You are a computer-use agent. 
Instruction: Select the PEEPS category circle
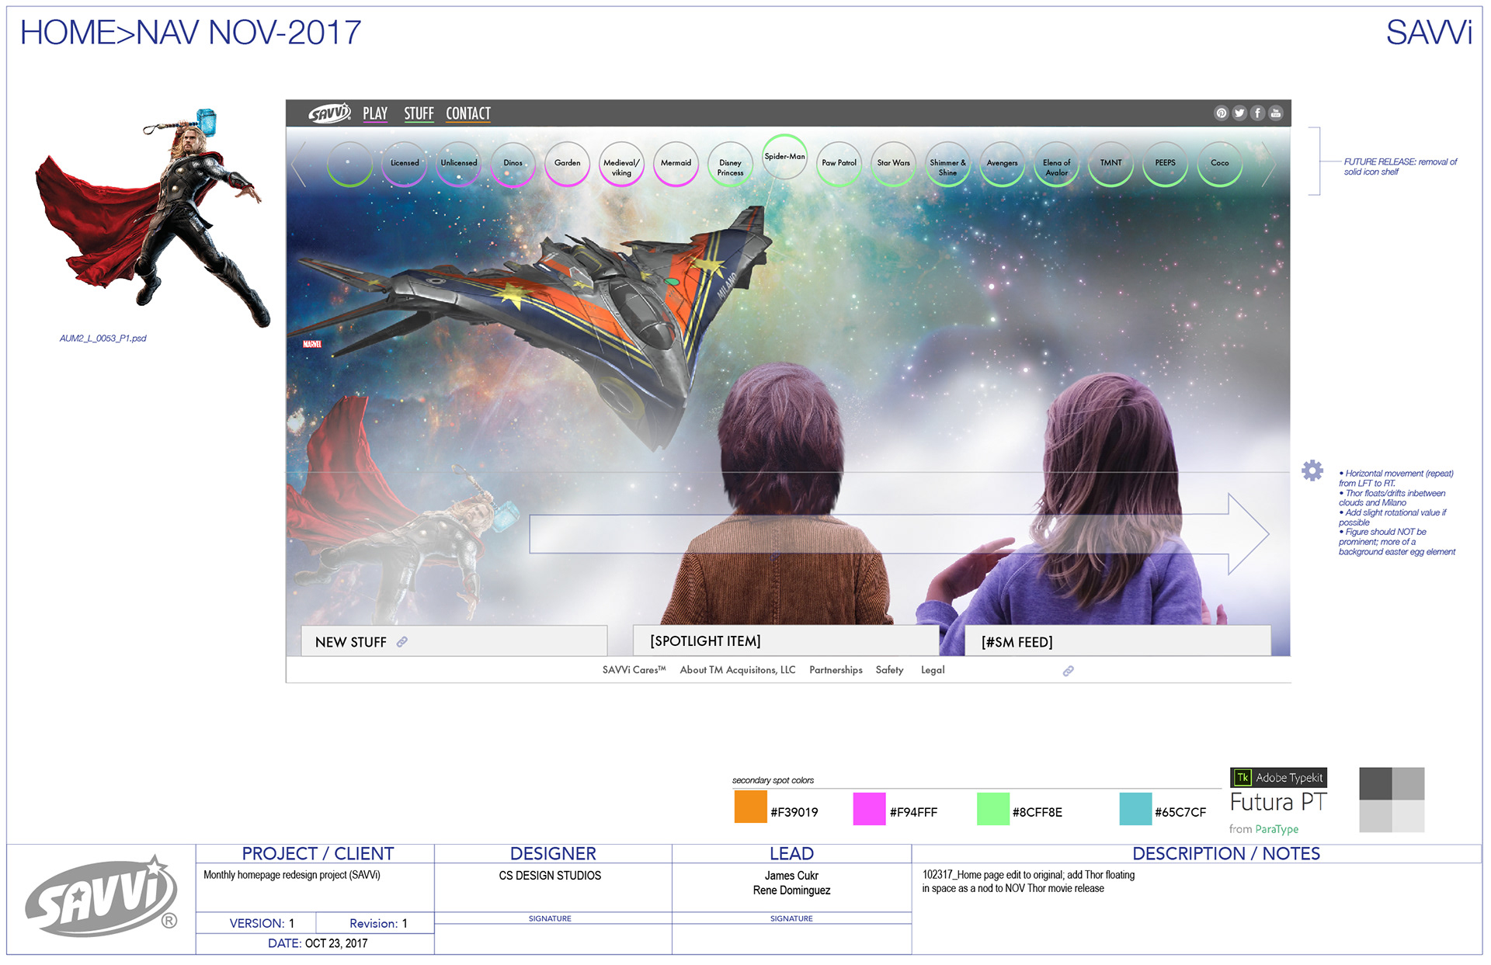pos(1166,163)
